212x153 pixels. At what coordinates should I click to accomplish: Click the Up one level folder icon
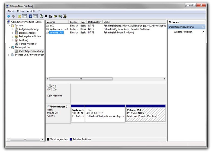click(x=20, y=16)
